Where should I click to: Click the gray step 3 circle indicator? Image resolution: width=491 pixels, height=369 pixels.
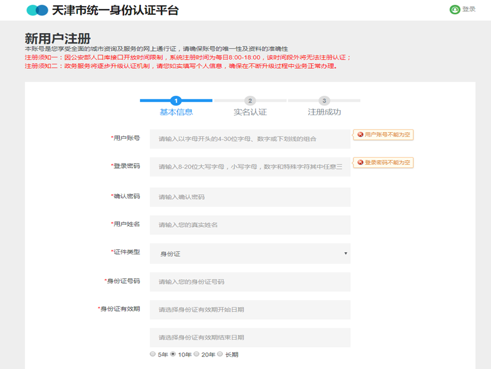click(x=324, y=100)
